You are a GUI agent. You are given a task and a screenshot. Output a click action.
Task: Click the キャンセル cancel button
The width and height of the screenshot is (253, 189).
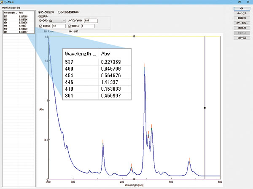coord(242,13)
